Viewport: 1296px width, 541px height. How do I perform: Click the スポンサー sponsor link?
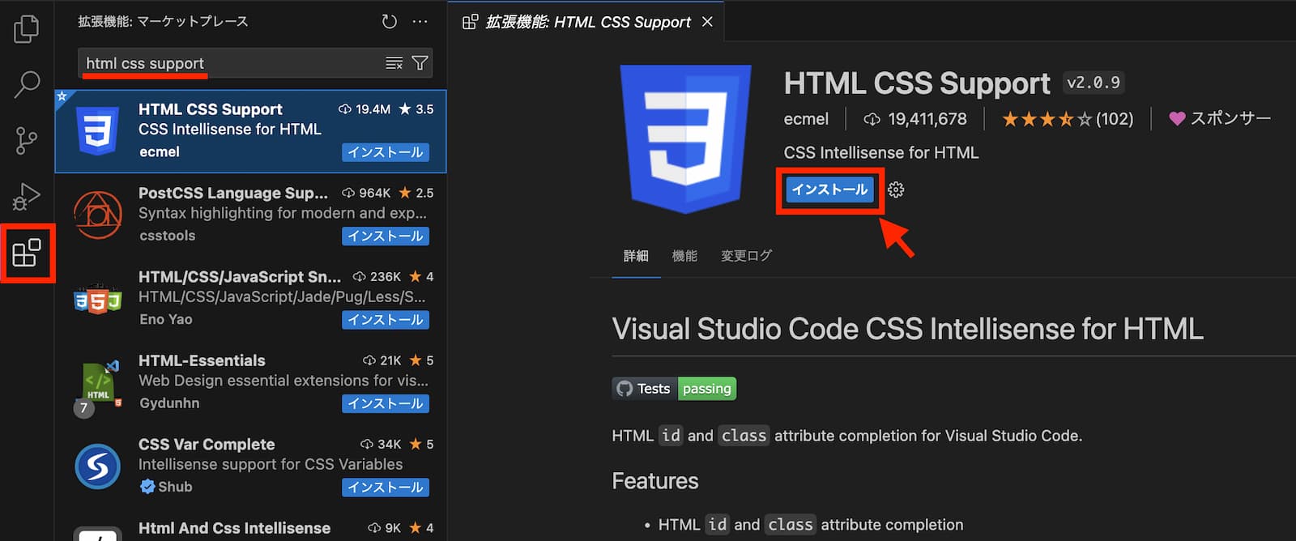1220,119
